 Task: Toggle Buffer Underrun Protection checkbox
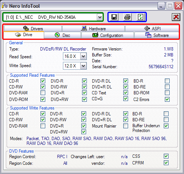pos(166,126)
